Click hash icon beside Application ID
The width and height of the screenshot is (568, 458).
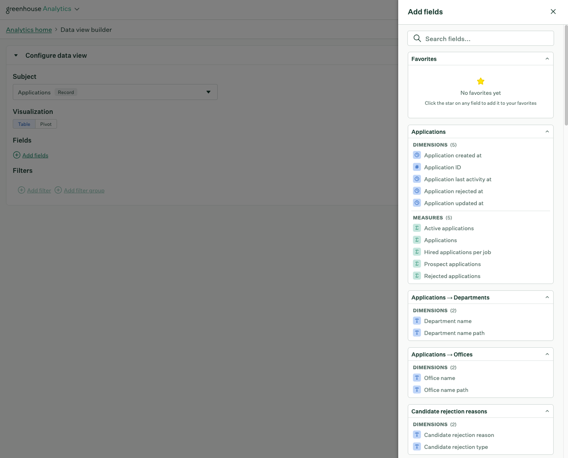(417, 167)
